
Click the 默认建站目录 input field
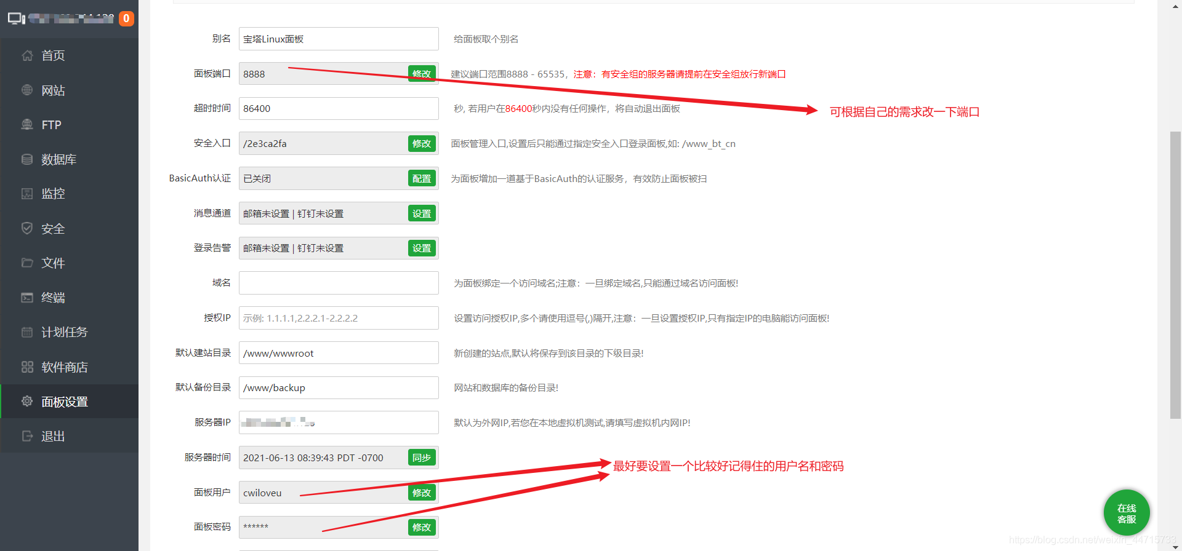coord(339,353)
